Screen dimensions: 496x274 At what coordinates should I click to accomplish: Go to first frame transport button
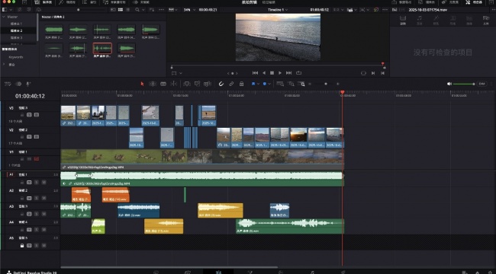[x=255, y=73]
